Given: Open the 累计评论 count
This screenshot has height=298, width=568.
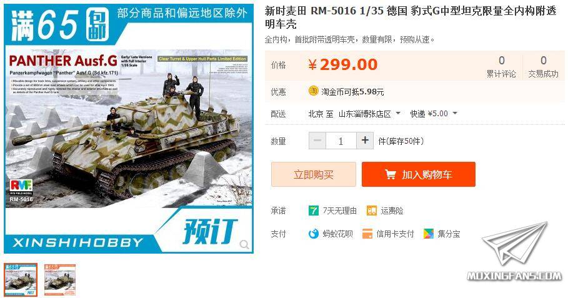Looking at the screenshot, I should point(501,66).
